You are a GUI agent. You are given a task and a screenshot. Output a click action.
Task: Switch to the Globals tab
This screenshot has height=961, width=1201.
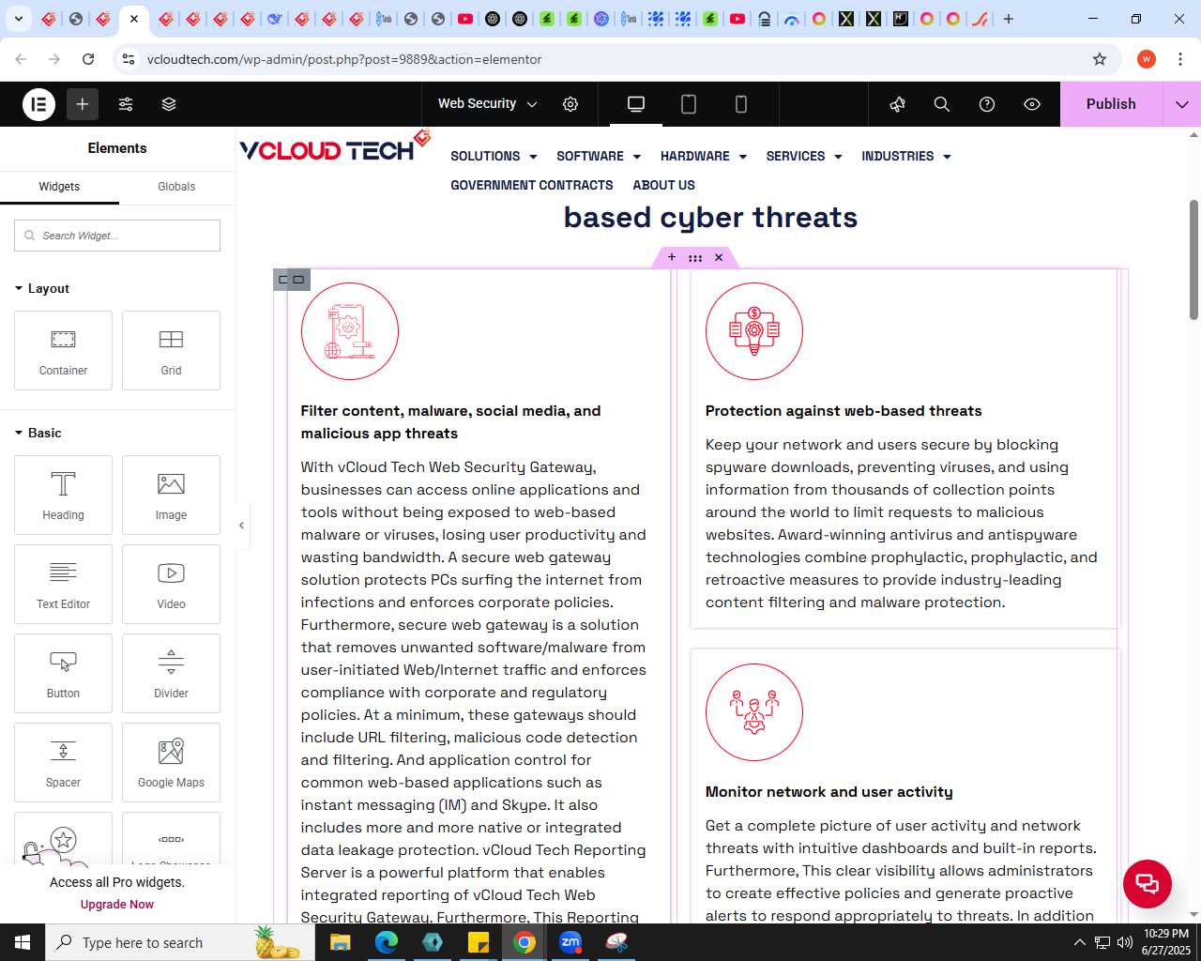point(176,187)
